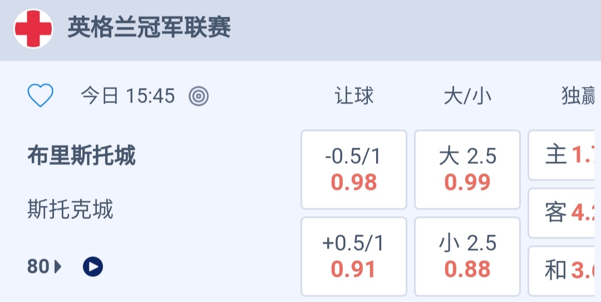Tap the England flag icon
Image resolution: width=601 pixels, height=302 pixels.
coord(33,28)
